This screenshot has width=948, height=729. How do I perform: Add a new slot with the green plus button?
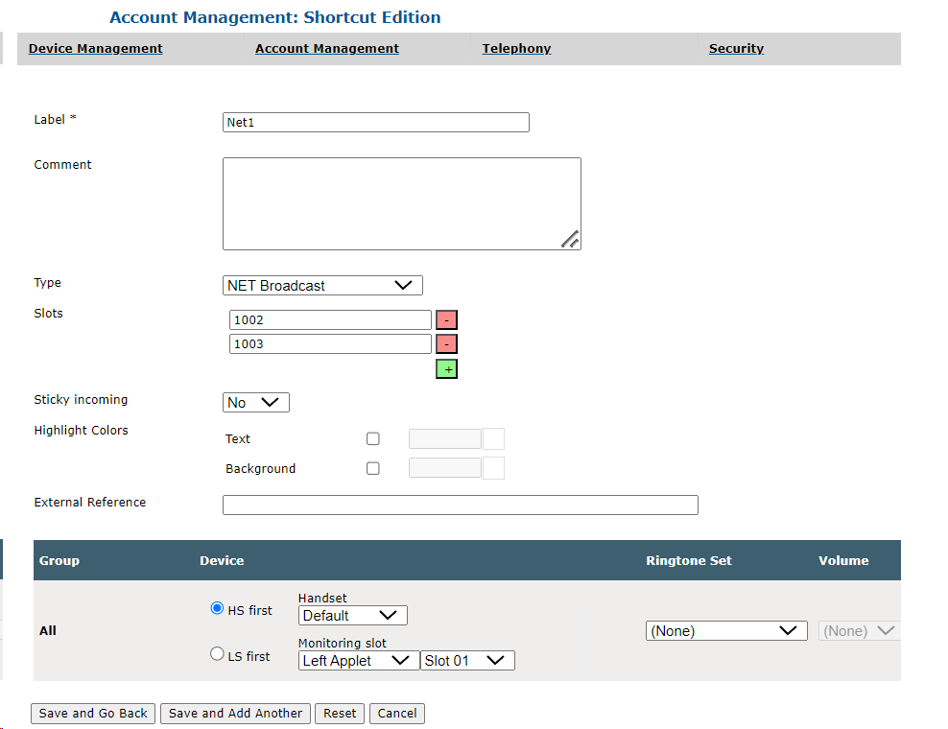pyautogui.click(x=446, y=368)
